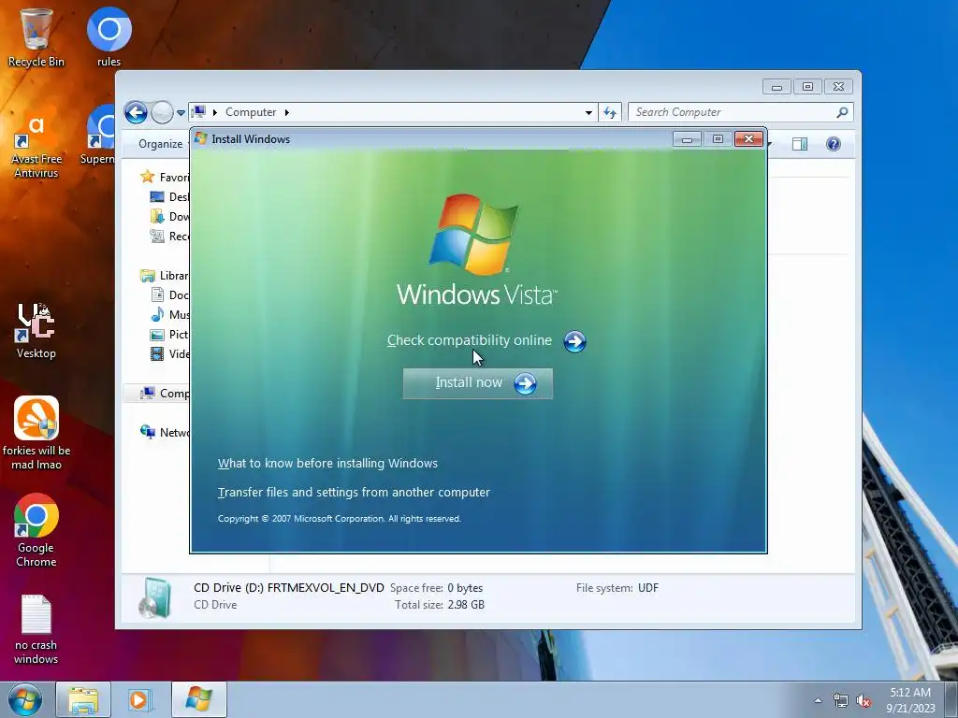Click the search magnifier icon

pos(842,112)
